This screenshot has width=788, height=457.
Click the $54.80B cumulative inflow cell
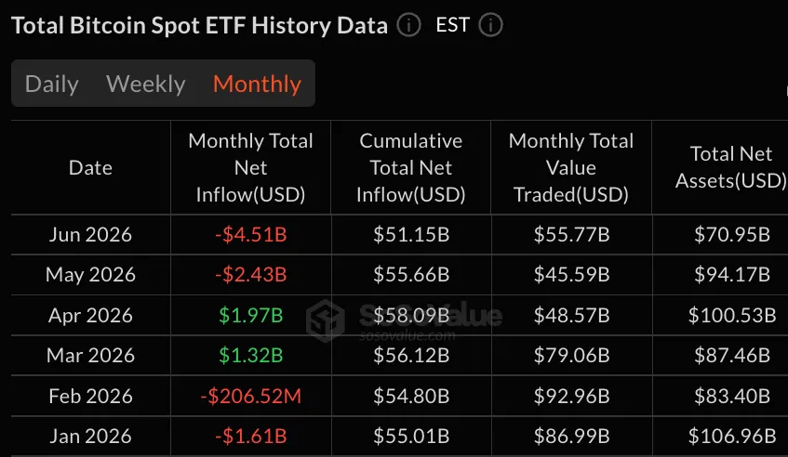[x=411, y=396]
